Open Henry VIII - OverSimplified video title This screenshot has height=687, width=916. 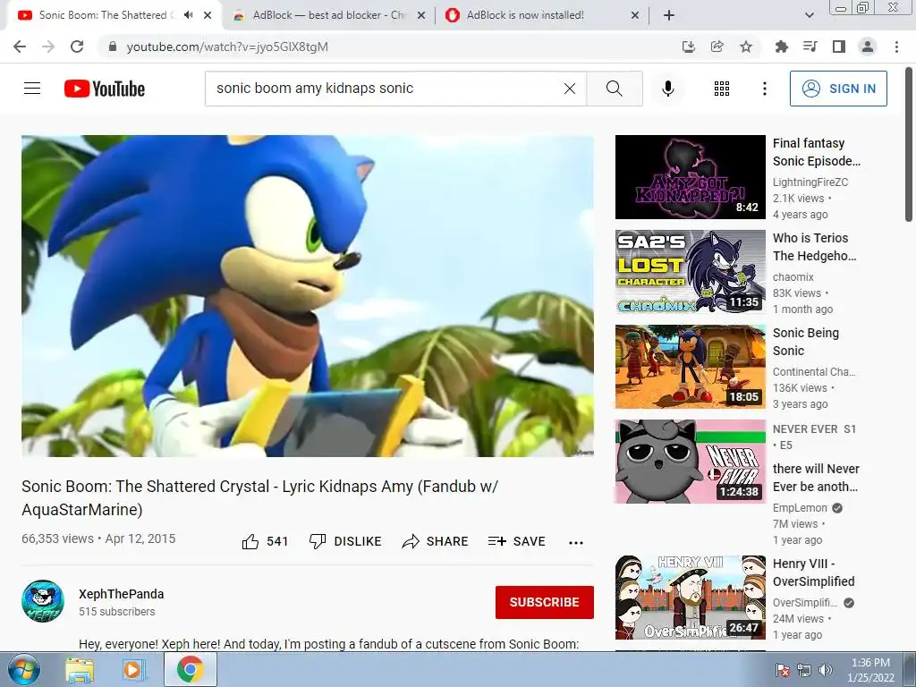coord(813,572)
